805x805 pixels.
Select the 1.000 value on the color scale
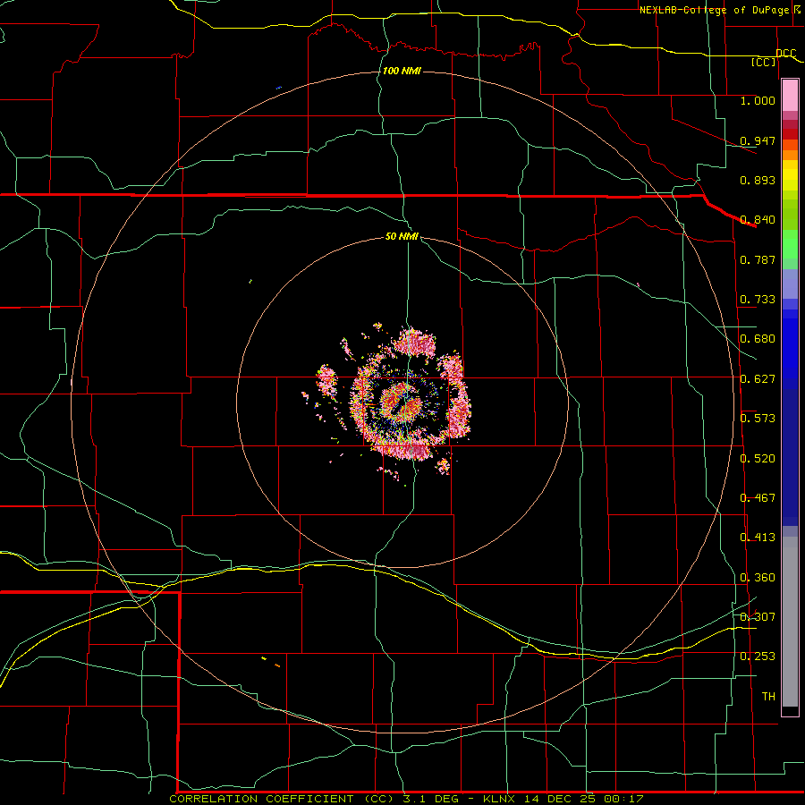click(758, 100)
